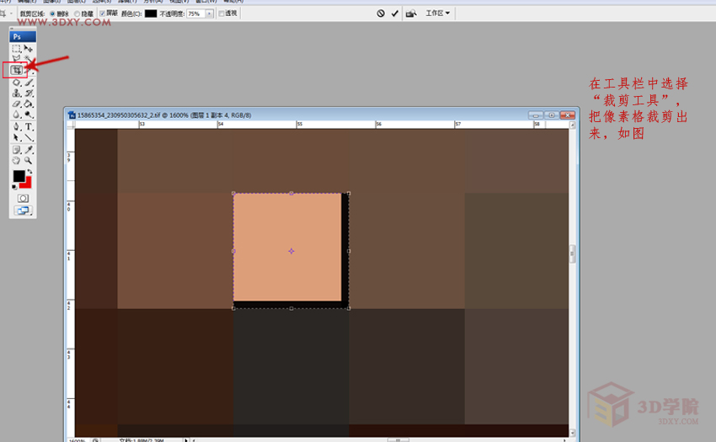The height and width of the screenshot is (442, 716).
Task: Toggle Quick Mask mode
Action: (x=23, y=198)
